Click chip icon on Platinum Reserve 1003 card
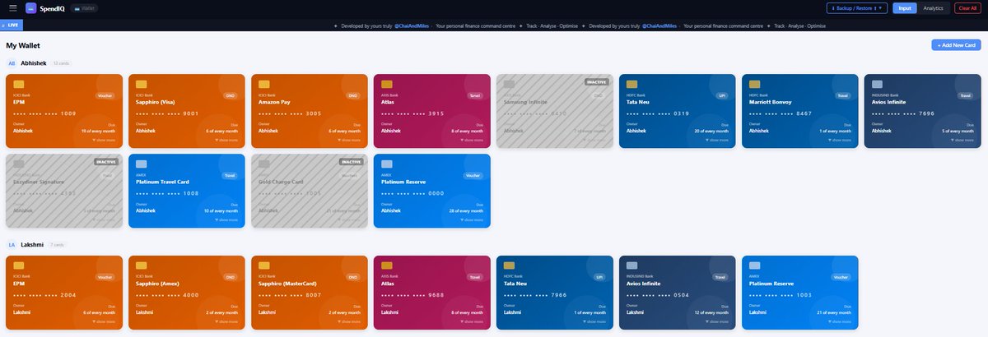Screen dimensions: 988x337 (x=754, y=266)
